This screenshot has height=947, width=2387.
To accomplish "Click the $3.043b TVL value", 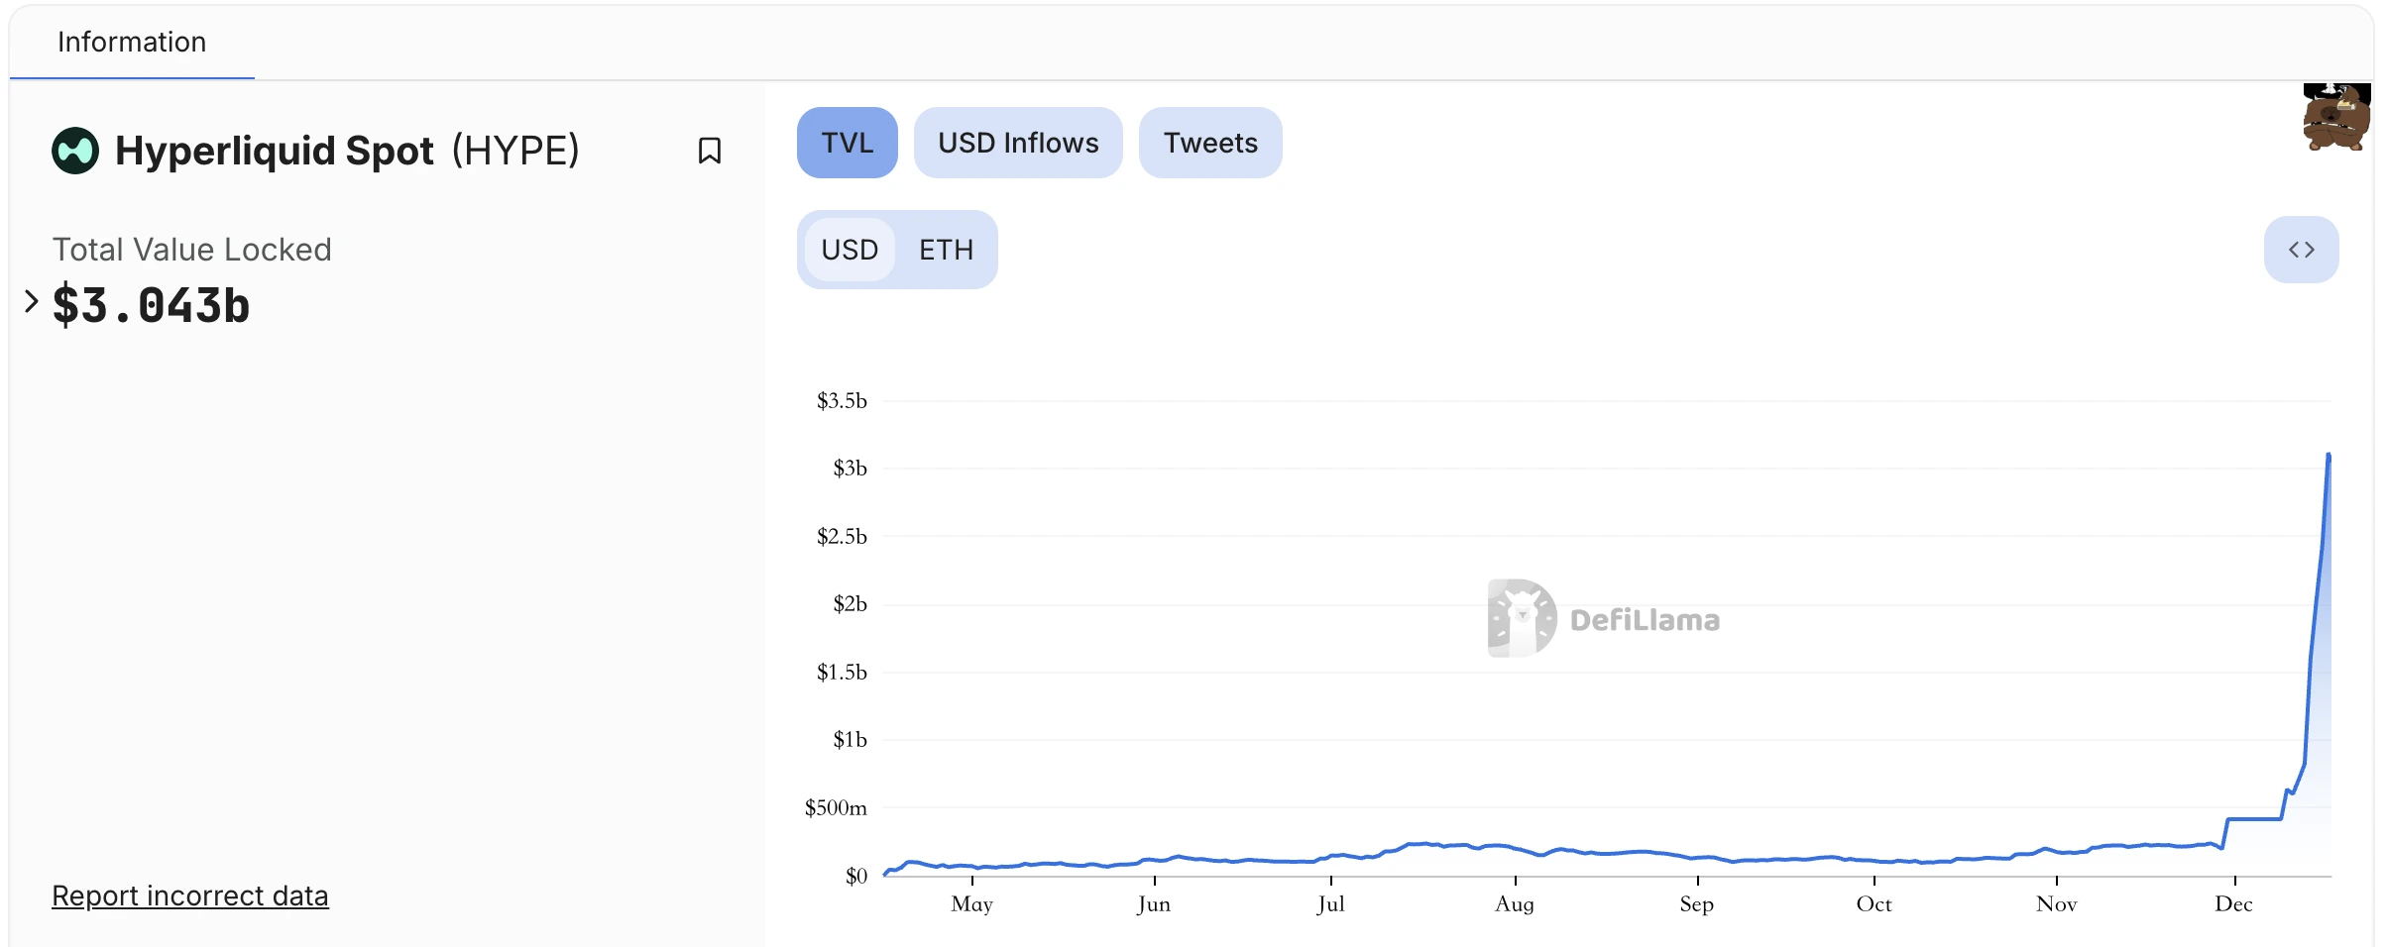I will 151,305.
